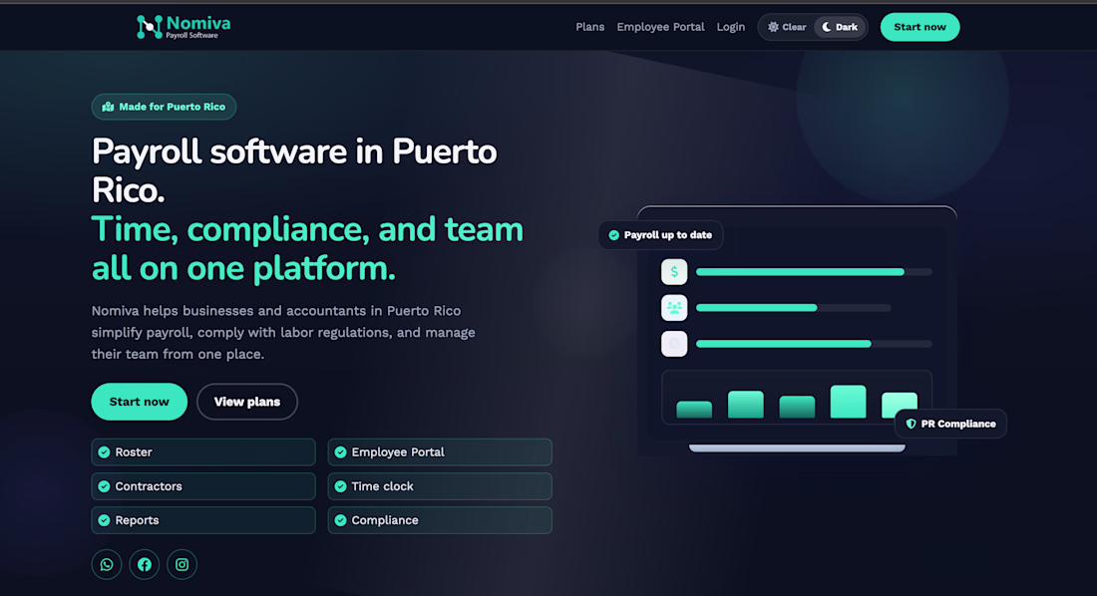Open the Plans page link

coord(589,27)
